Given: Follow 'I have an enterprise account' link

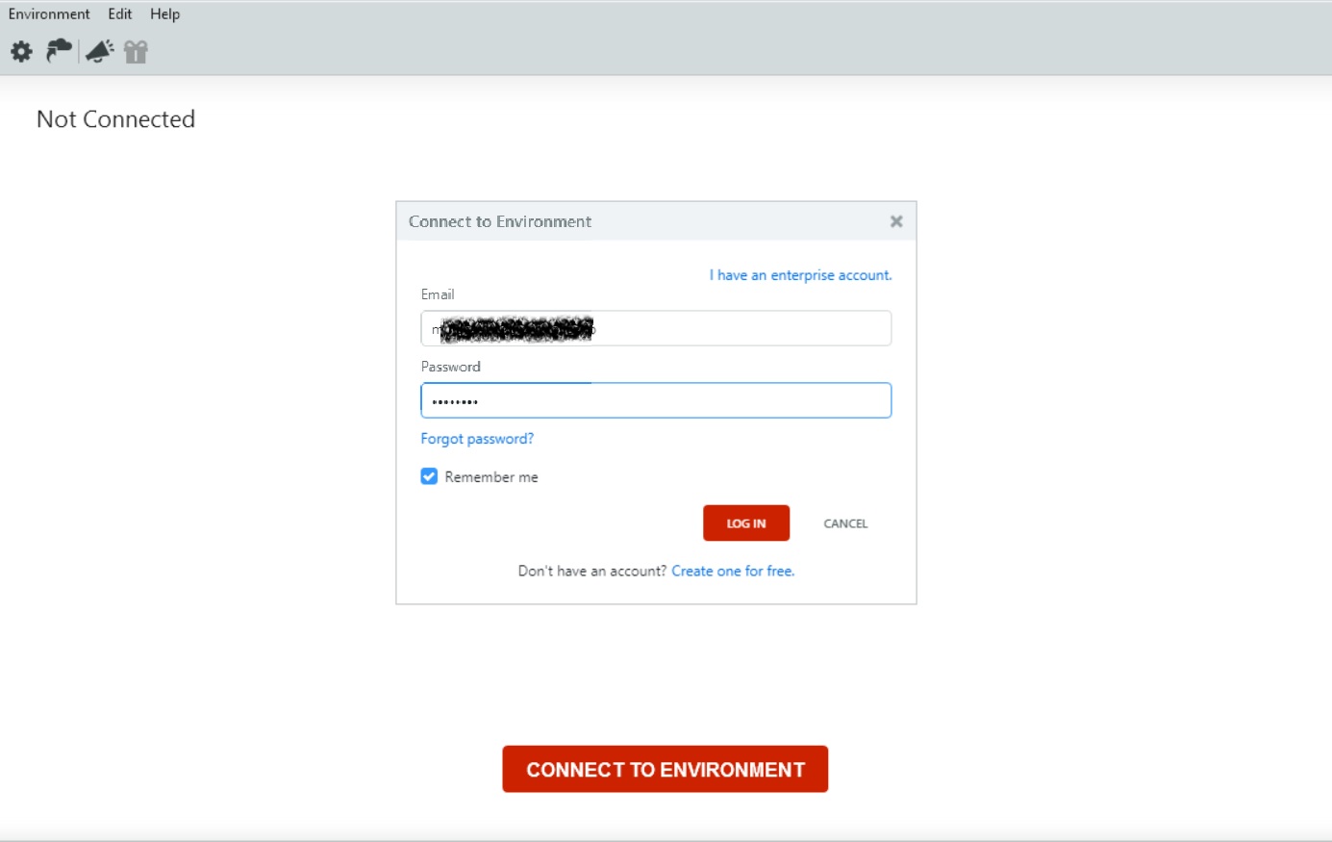Looking at the screenshot, I should click(800, 275).
